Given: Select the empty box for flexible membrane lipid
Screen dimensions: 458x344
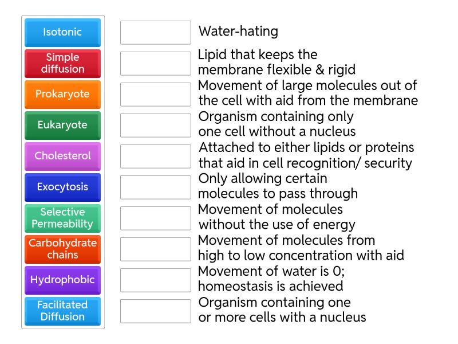Looking at the screenshot, I should point(155,63).
